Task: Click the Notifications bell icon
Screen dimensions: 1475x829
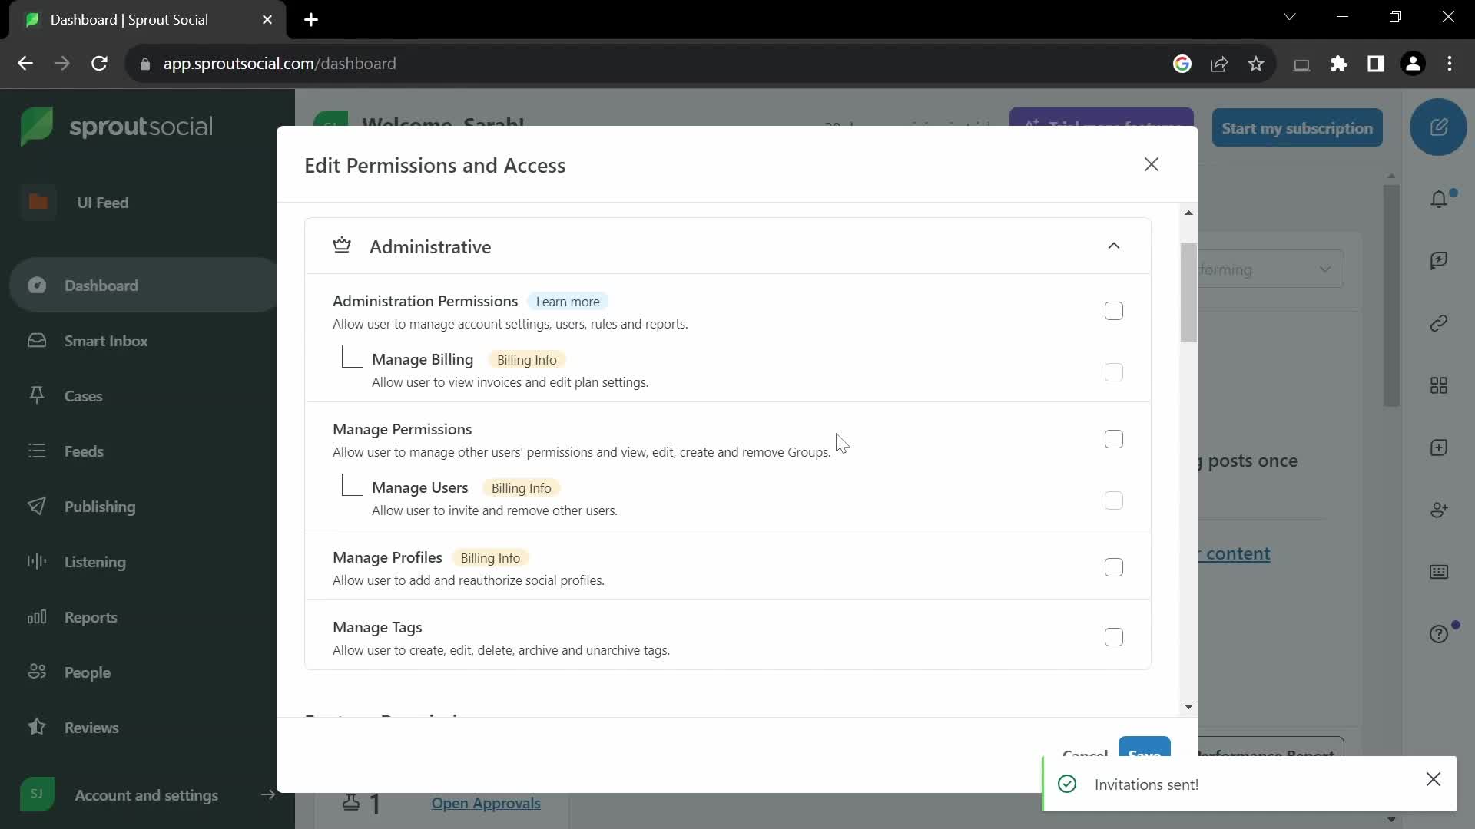Action: (x=1440, y=200)
